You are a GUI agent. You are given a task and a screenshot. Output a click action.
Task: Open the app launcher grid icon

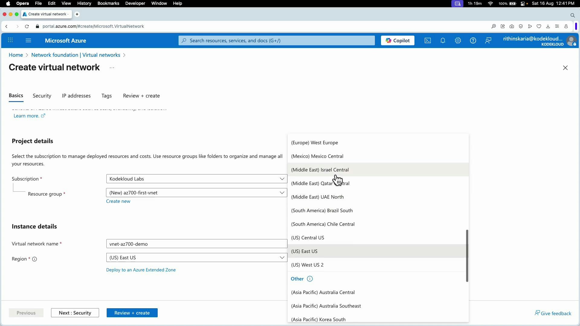pos(11,40)
